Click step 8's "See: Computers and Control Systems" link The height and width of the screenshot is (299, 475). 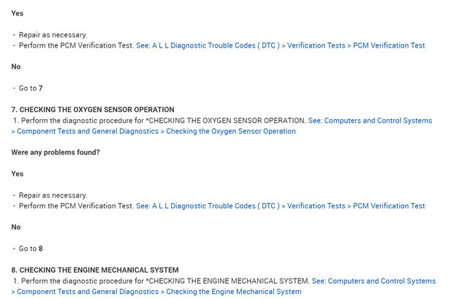pyautogui.click(x=373, y=281)
